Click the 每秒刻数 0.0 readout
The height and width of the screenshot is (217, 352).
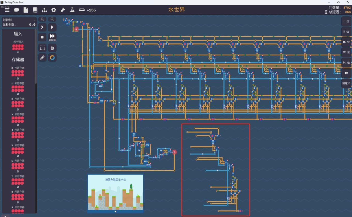[x=19, y=25]
